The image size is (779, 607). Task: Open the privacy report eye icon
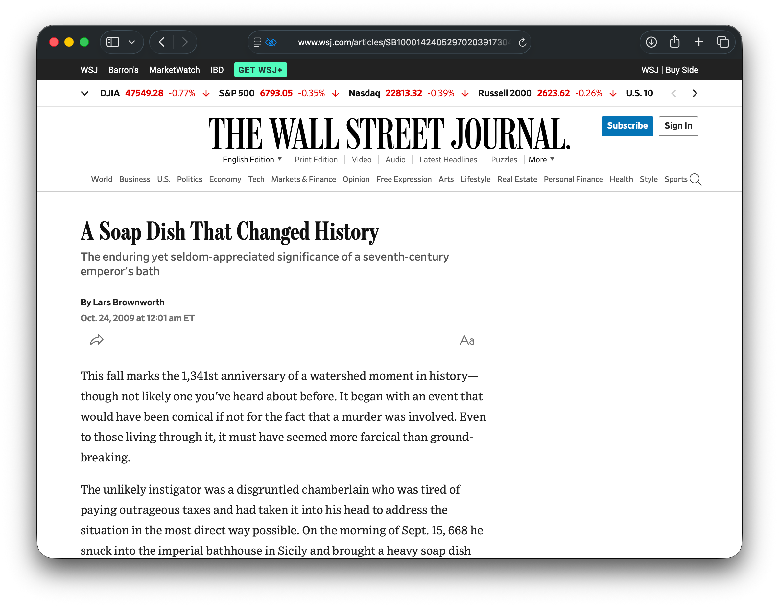[x=271, y=42]
